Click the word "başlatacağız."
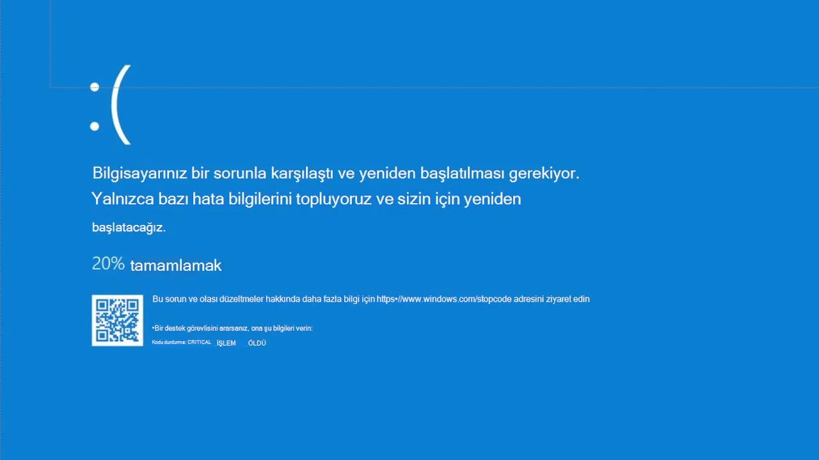 pyautogui.click(x=129, y=227)
